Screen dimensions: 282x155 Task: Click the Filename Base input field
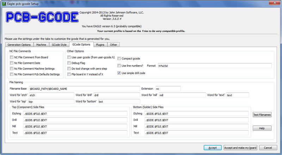(84, 89)
